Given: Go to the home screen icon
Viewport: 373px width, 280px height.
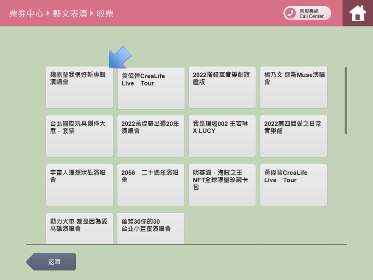Looking at the screenshot, I should (357, 13).
